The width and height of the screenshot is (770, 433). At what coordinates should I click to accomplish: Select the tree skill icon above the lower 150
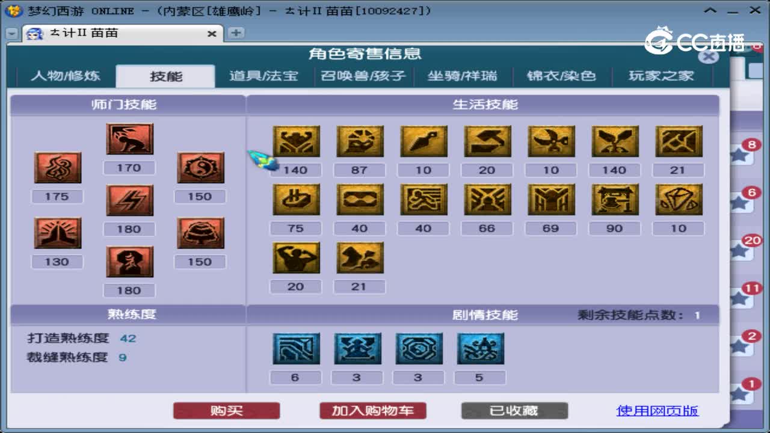pyautogui.click(x=200, y=233)
